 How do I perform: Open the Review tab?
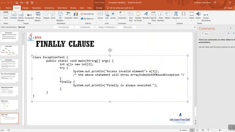click(x=73, y=8)
